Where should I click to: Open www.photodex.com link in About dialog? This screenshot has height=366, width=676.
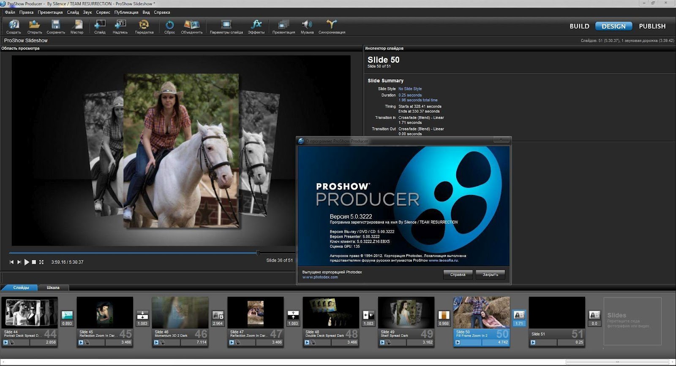[x=320, y=277]
